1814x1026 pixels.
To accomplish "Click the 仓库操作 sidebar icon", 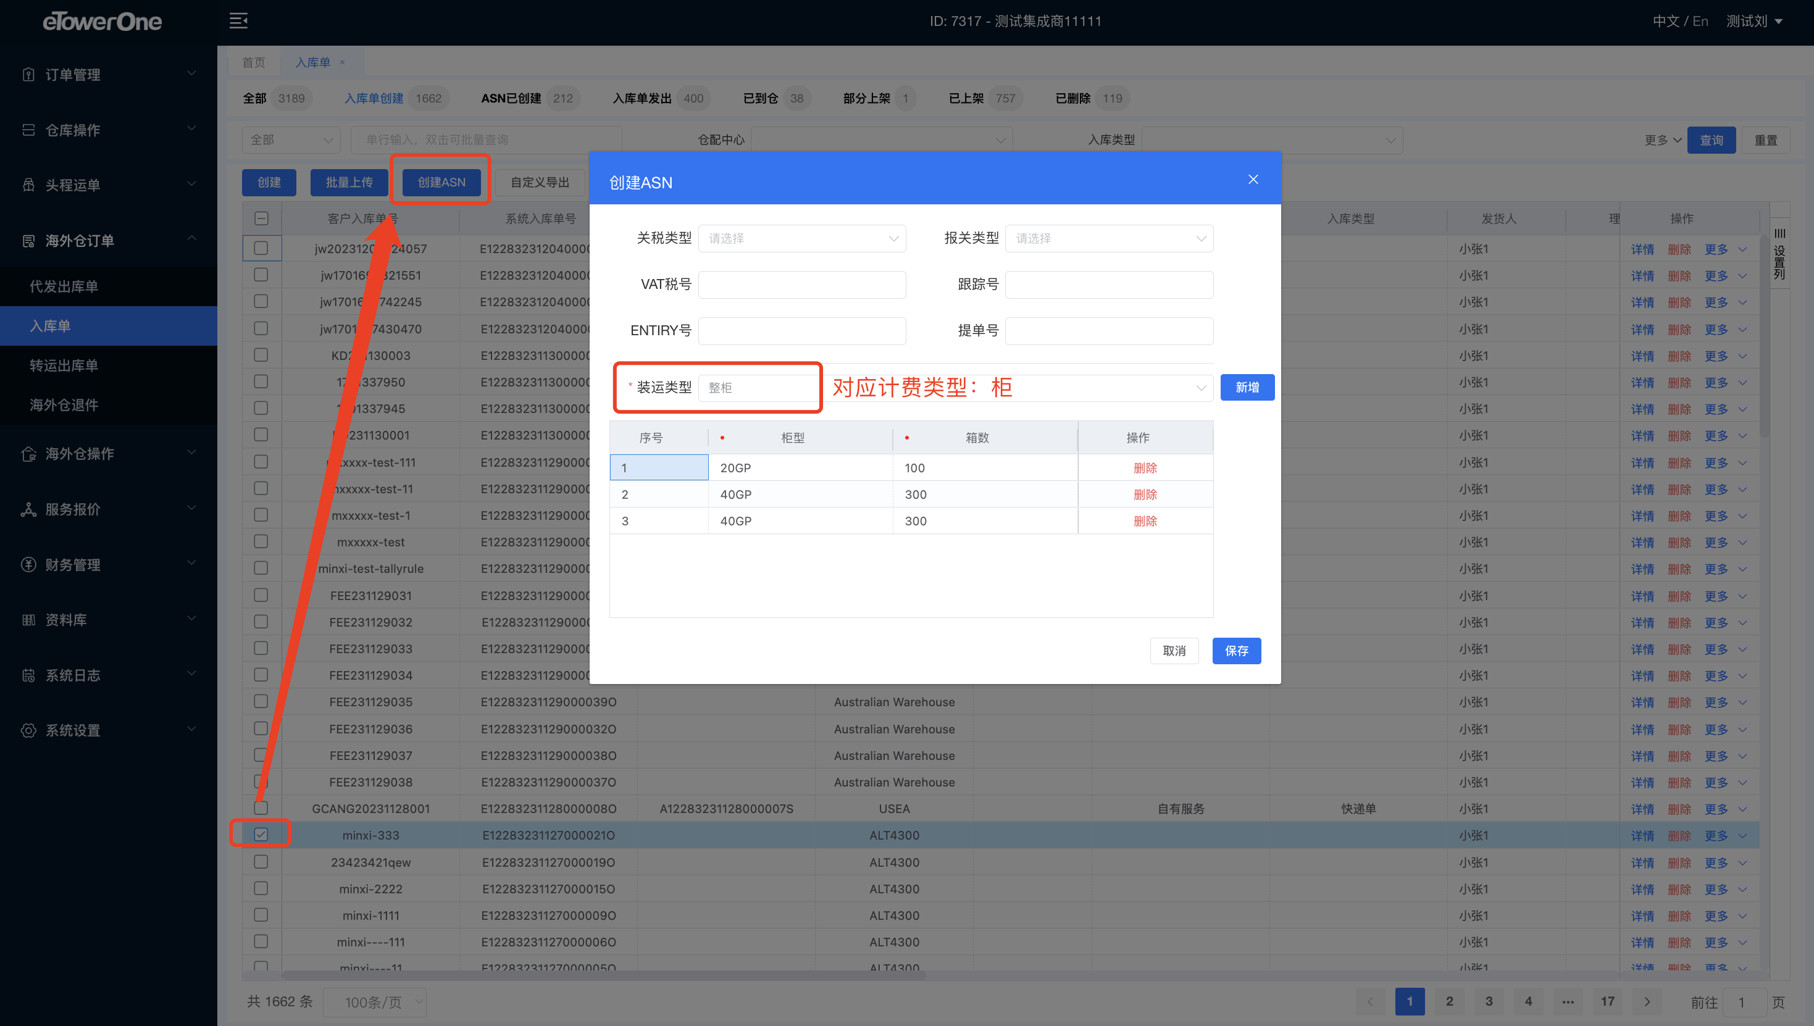I will 28,130.
